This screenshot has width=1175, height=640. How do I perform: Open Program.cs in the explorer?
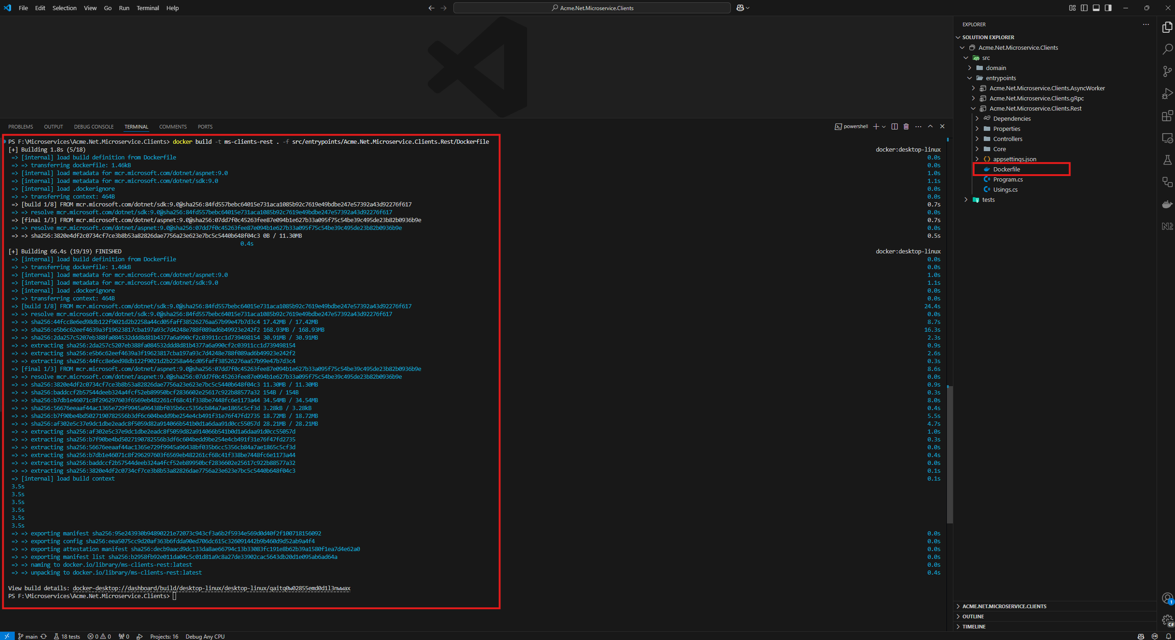tap(1008, 179)
